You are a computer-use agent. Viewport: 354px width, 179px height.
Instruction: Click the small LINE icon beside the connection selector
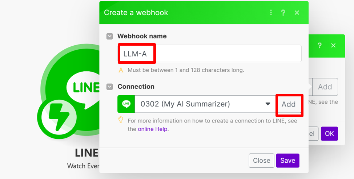coord(126,104)
